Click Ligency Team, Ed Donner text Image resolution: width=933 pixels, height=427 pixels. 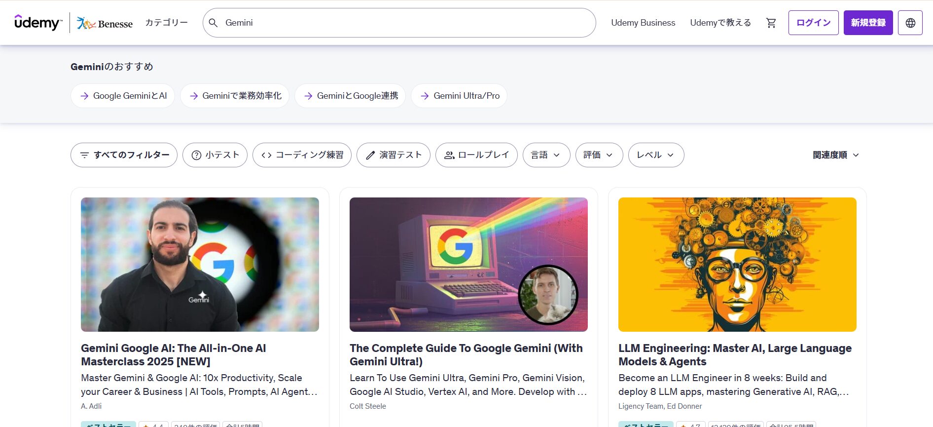click(660, 406)
